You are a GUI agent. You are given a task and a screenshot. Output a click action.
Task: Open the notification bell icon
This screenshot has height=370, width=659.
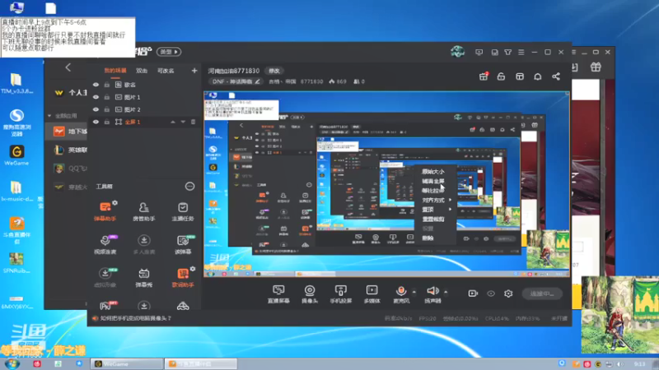(538, 76)
